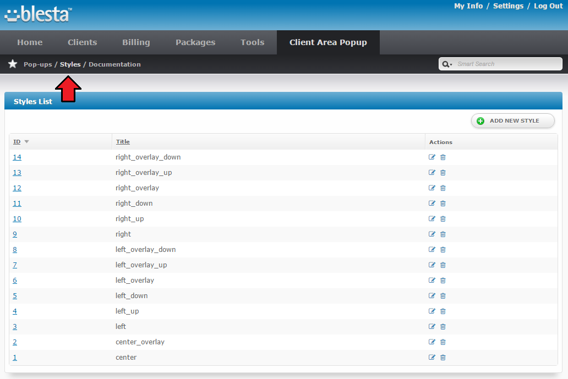The height and width of the screenshot is (379, 568).
Task: Open style ID 9
Action: pos(15,234)
